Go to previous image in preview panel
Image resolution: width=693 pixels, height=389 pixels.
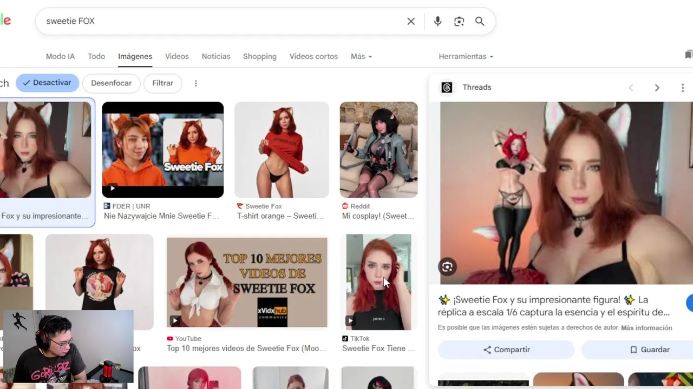coord(631,88)
